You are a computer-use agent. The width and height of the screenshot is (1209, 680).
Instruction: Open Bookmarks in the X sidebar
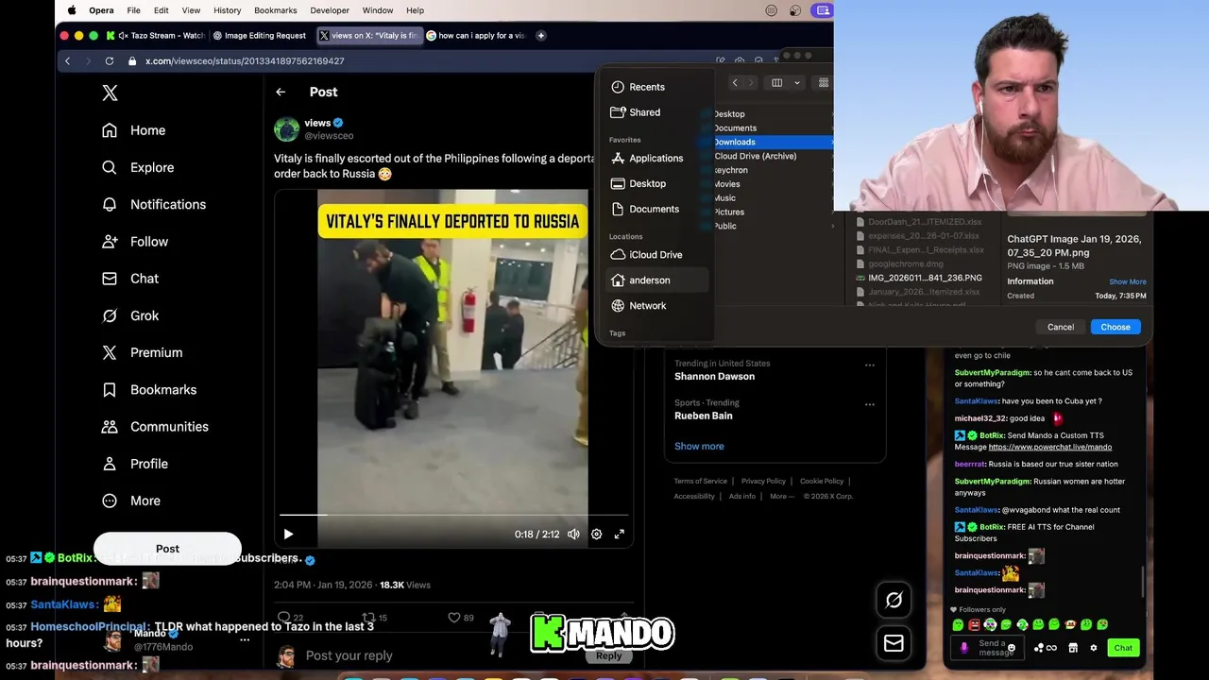point(149,390)
